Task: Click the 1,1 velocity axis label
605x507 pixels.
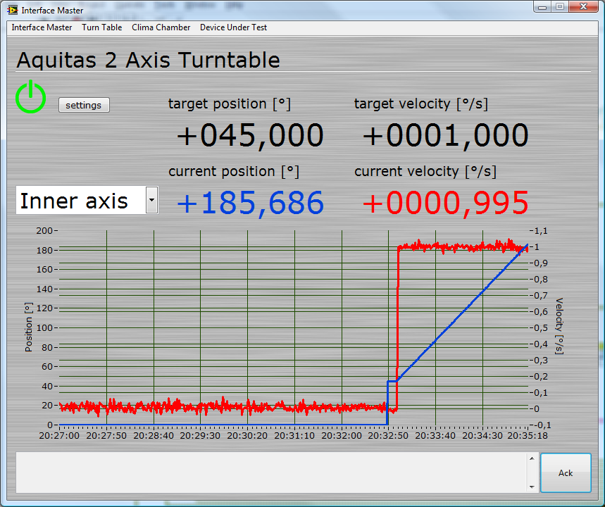Action: coord(541,231)
